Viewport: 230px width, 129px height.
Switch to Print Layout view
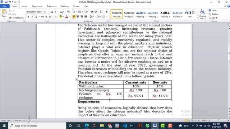point(186,120)
